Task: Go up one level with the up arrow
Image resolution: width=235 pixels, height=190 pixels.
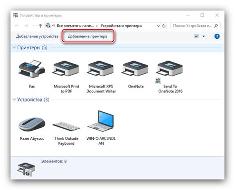Action: pyautogui.click(x=40, y=26)
